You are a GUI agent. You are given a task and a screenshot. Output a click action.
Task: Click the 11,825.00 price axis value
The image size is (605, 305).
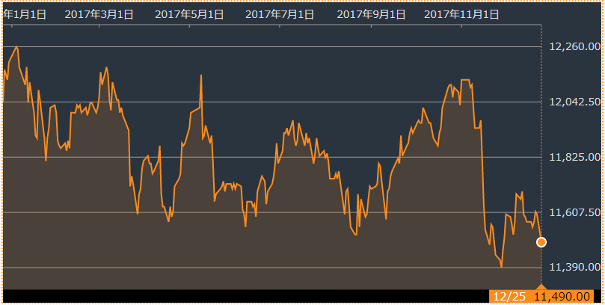coord(575,157)
